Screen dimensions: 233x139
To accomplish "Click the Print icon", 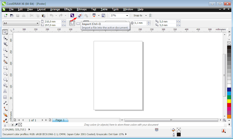I will (24, 15).
